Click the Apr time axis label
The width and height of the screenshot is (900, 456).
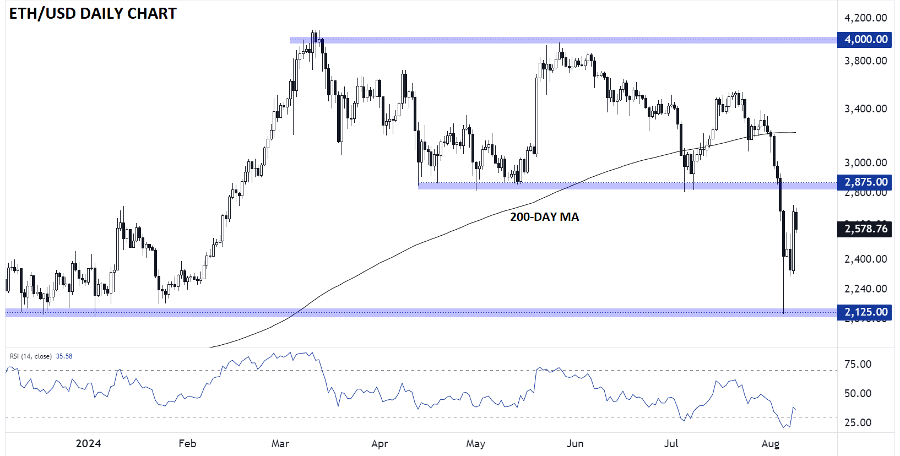[x=379, y=443]
